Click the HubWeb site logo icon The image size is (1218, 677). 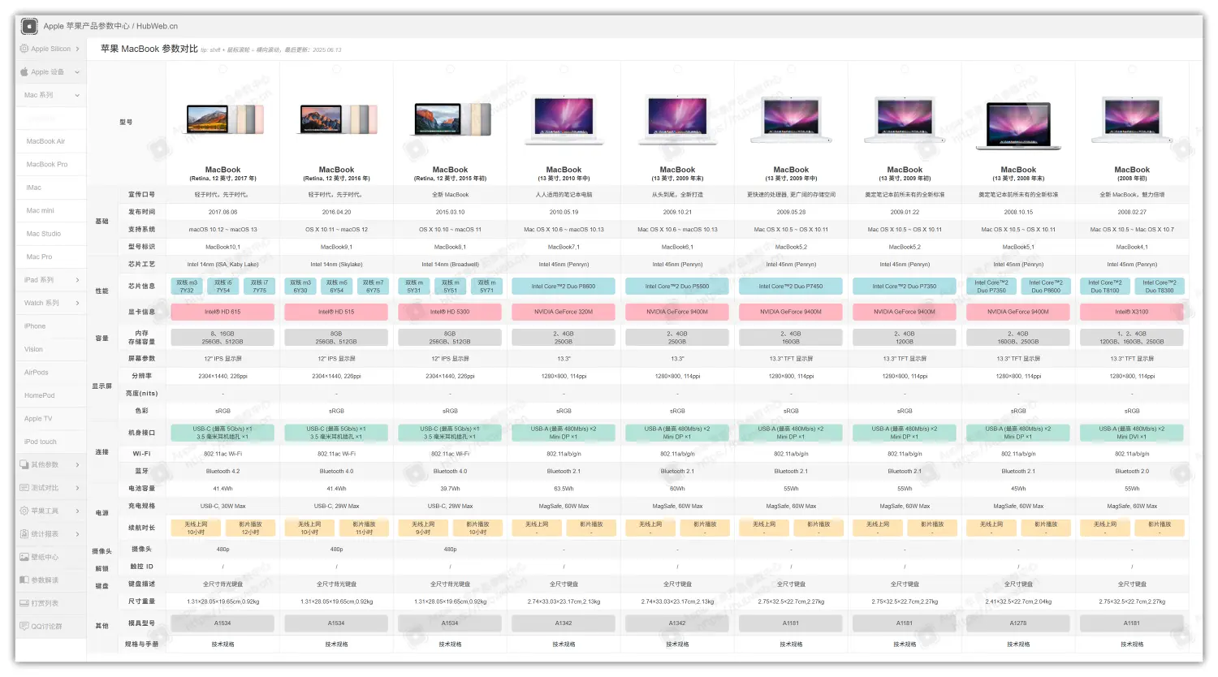pos(29,26)
